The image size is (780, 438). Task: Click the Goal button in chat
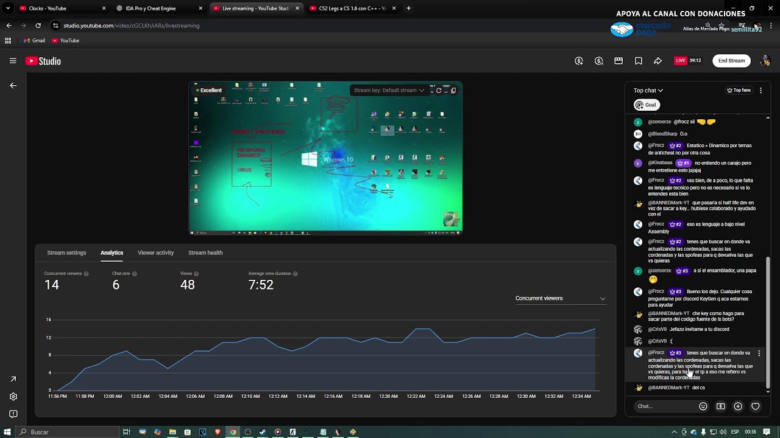[647, 105]
